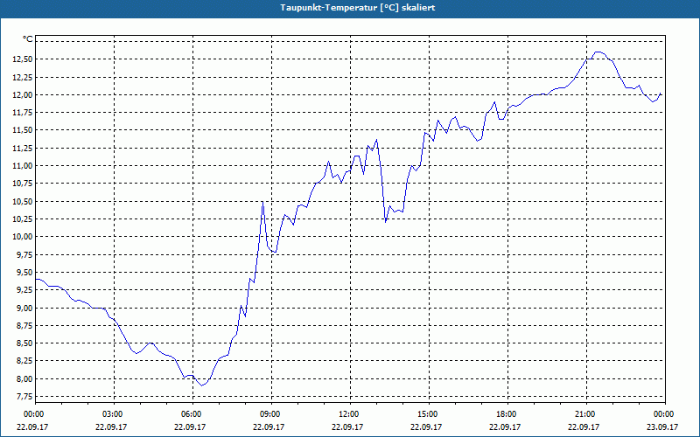Click the '10,50' y-axis value
This screenshot has width=700, height=437.
(23, 202)
